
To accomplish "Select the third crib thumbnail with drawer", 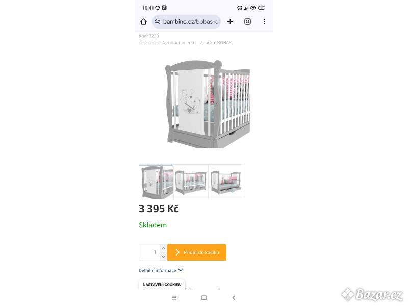I will click(x=226, y=182).
